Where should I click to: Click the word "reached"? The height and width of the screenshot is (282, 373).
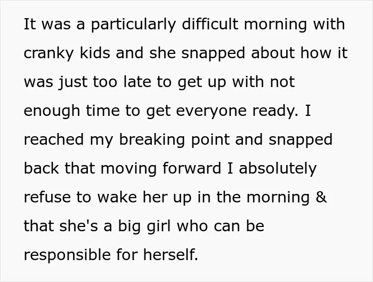pyautogui.click(x=54, y=139)
